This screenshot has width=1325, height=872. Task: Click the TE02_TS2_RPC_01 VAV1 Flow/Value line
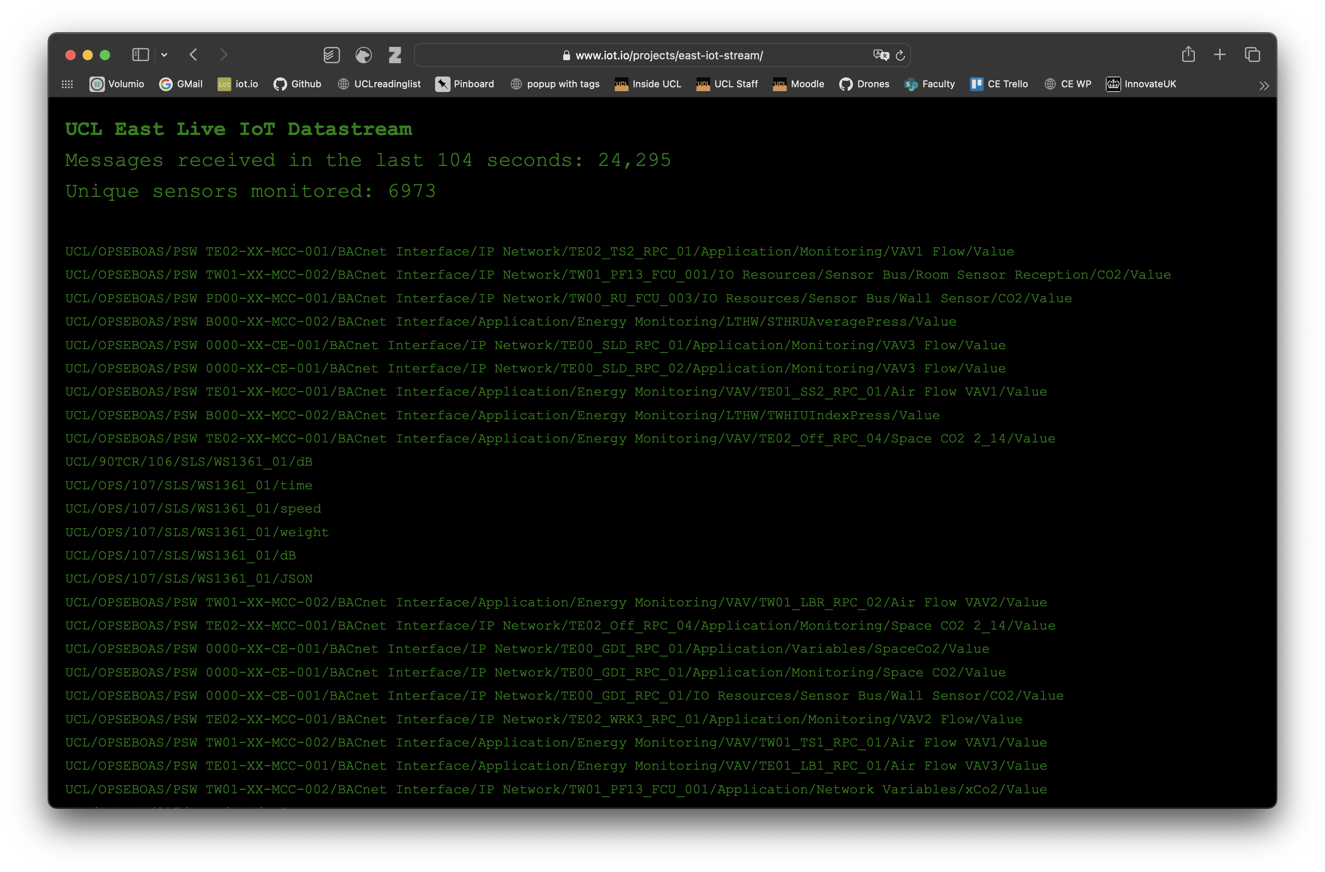(x=540, y=252)
